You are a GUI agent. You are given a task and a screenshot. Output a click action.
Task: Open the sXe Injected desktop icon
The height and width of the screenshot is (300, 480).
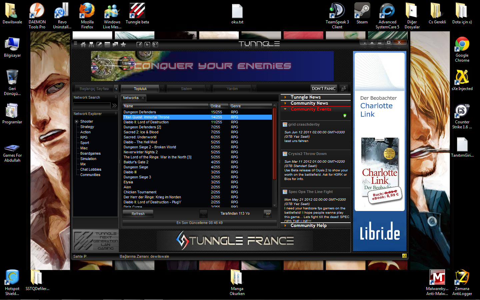pyautogui.click(x=462, y=80)
